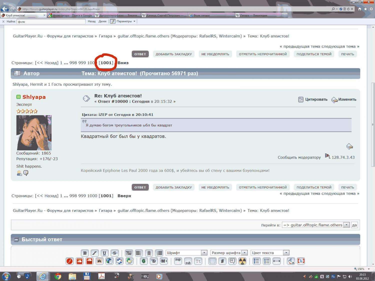The height and width of the screenshot is (281, 375).
Task: Click Shlyapa's avatar thumbnail
Action: click(34, 133)
